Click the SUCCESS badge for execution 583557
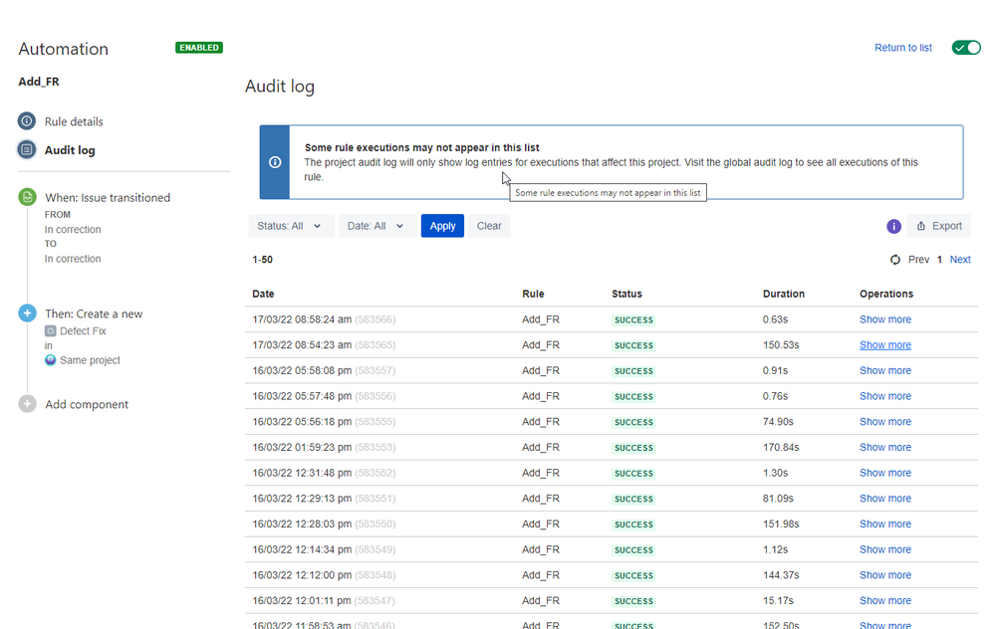 (633, 371)
